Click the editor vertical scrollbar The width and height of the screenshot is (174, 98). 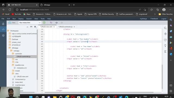[x=162, y=77]
